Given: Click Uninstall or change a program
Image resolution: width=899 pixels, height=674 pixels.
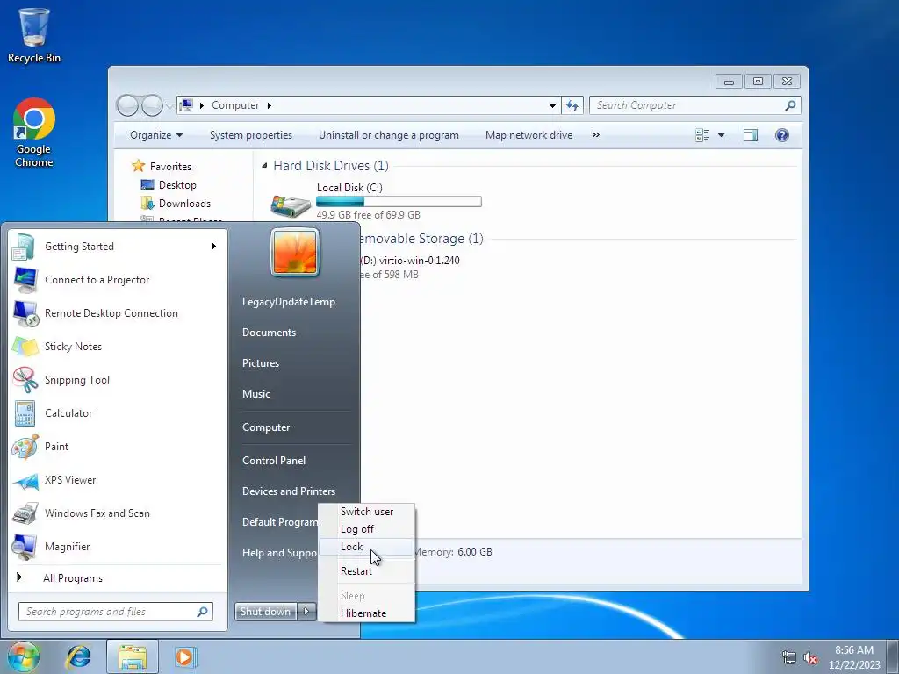Looking at the screenshot, I should (x=389, y=135).
